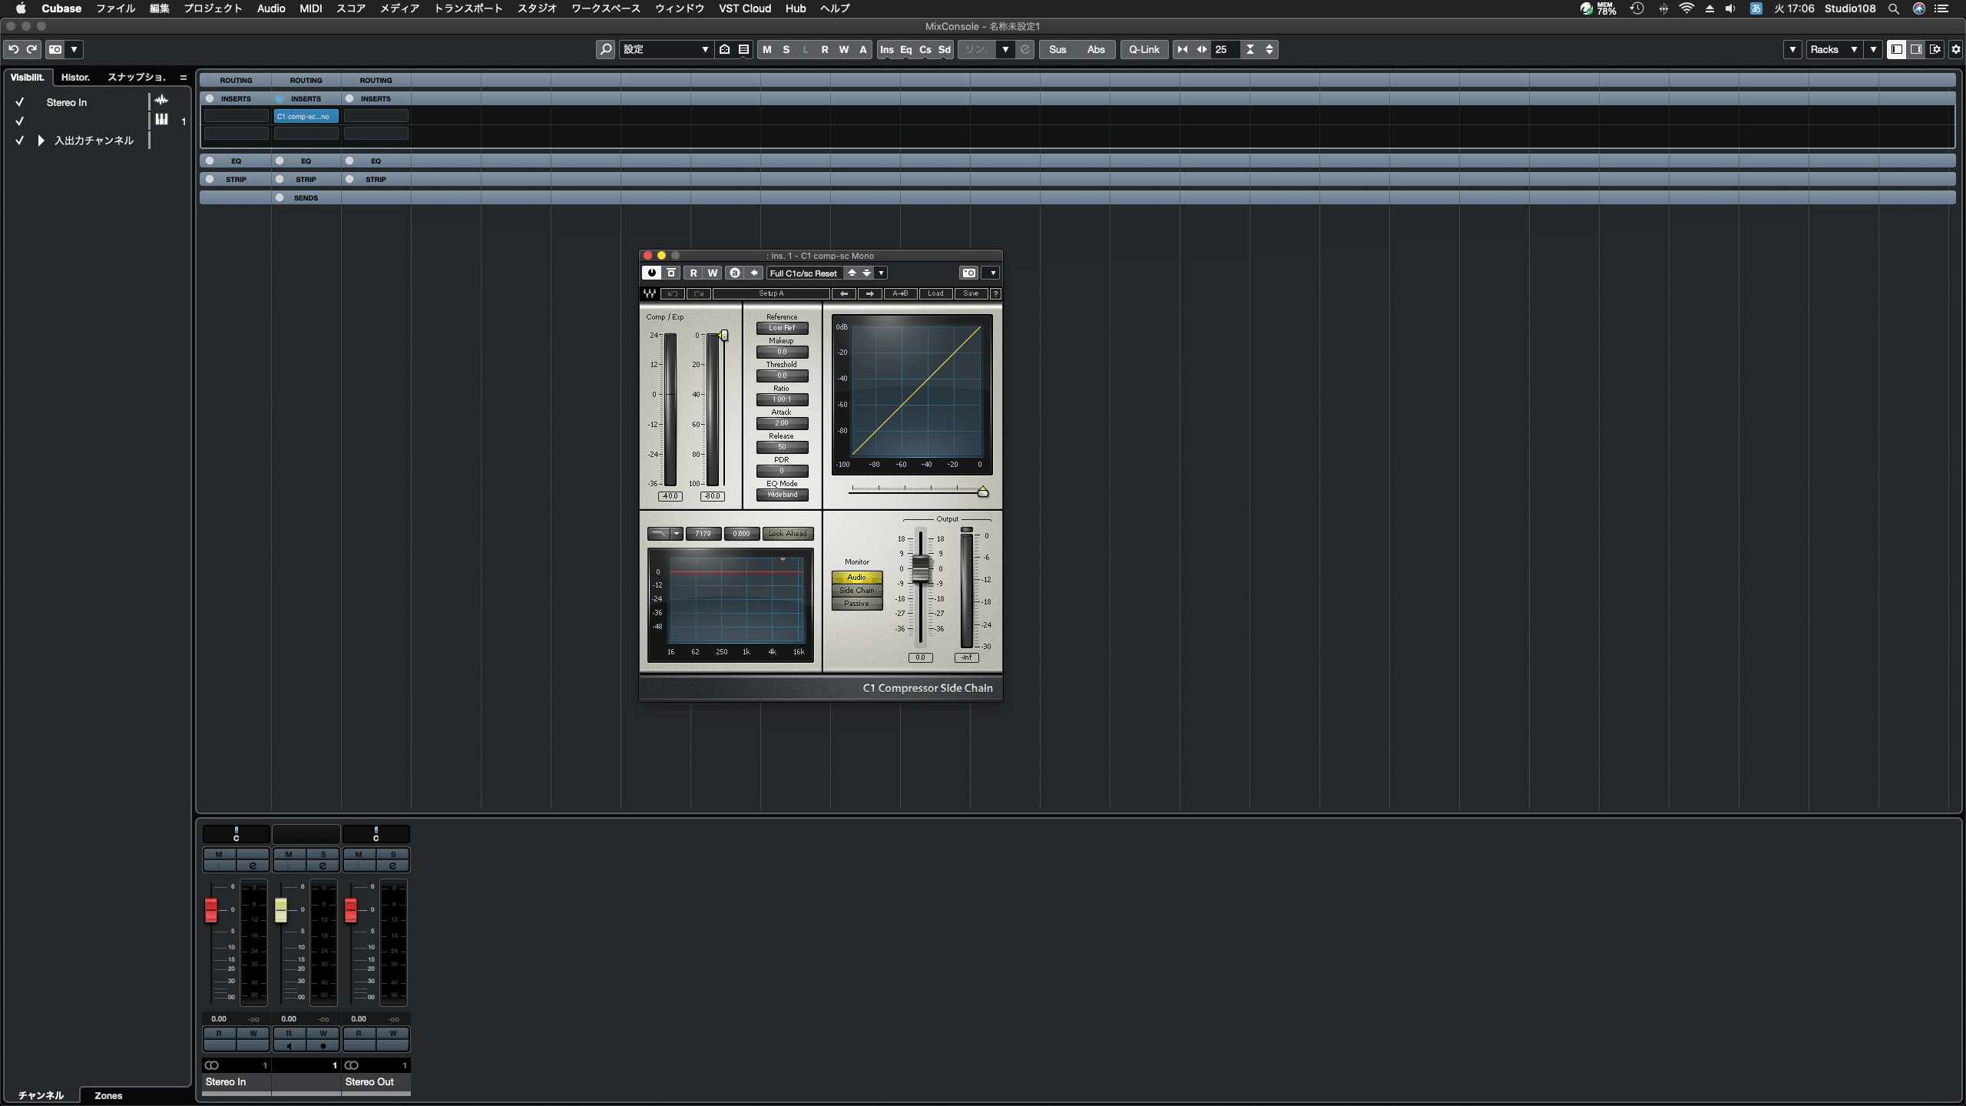The image size is (1966, 1106).
Task: Open the Full C1c/sc Reset preset dropdown
Action: [880, 273]
